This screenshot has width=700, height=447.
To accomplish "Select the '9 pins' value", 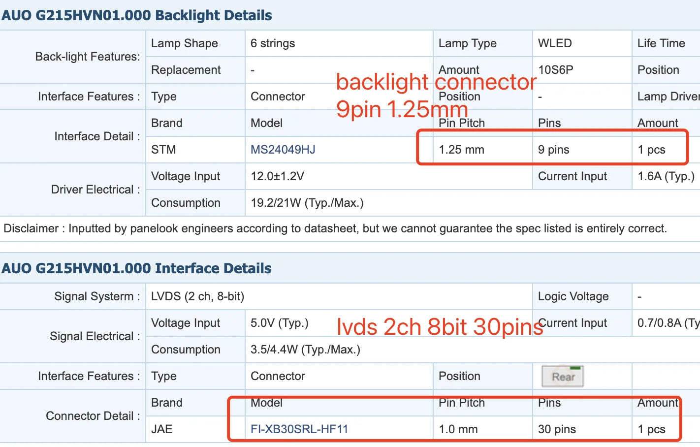I will coord(554,150).
